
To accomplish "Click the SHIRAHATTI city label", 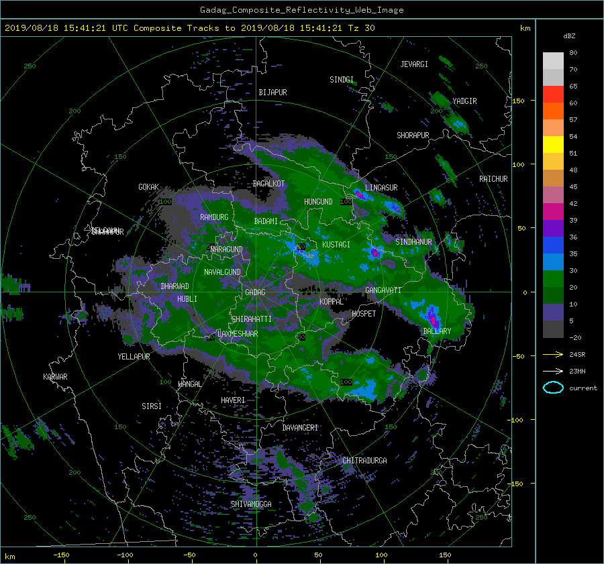I will pyautogui.click(x=252, y=319).
